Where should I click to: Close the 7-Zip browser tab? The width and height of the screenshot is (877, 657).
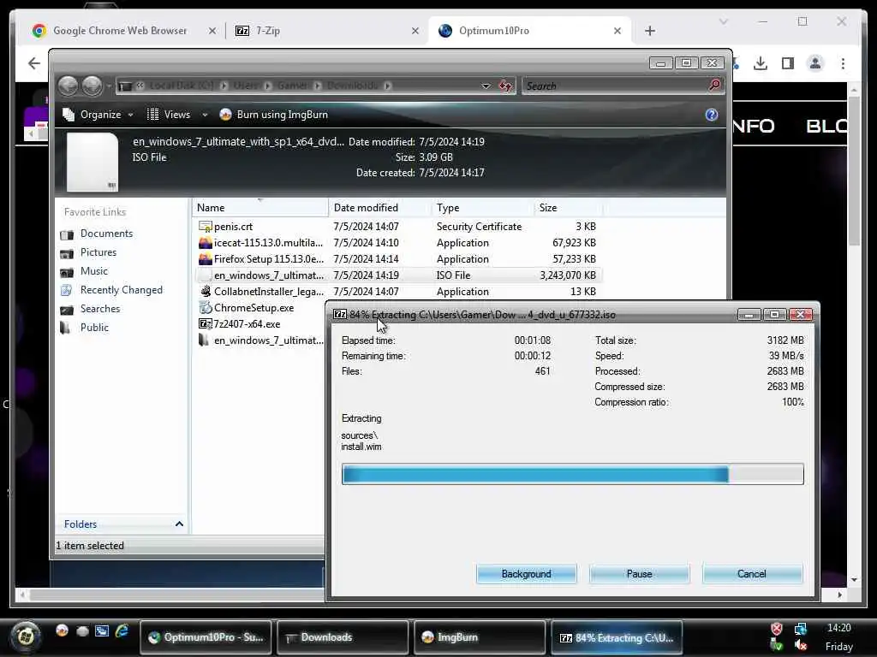click(x=415, y=31)
